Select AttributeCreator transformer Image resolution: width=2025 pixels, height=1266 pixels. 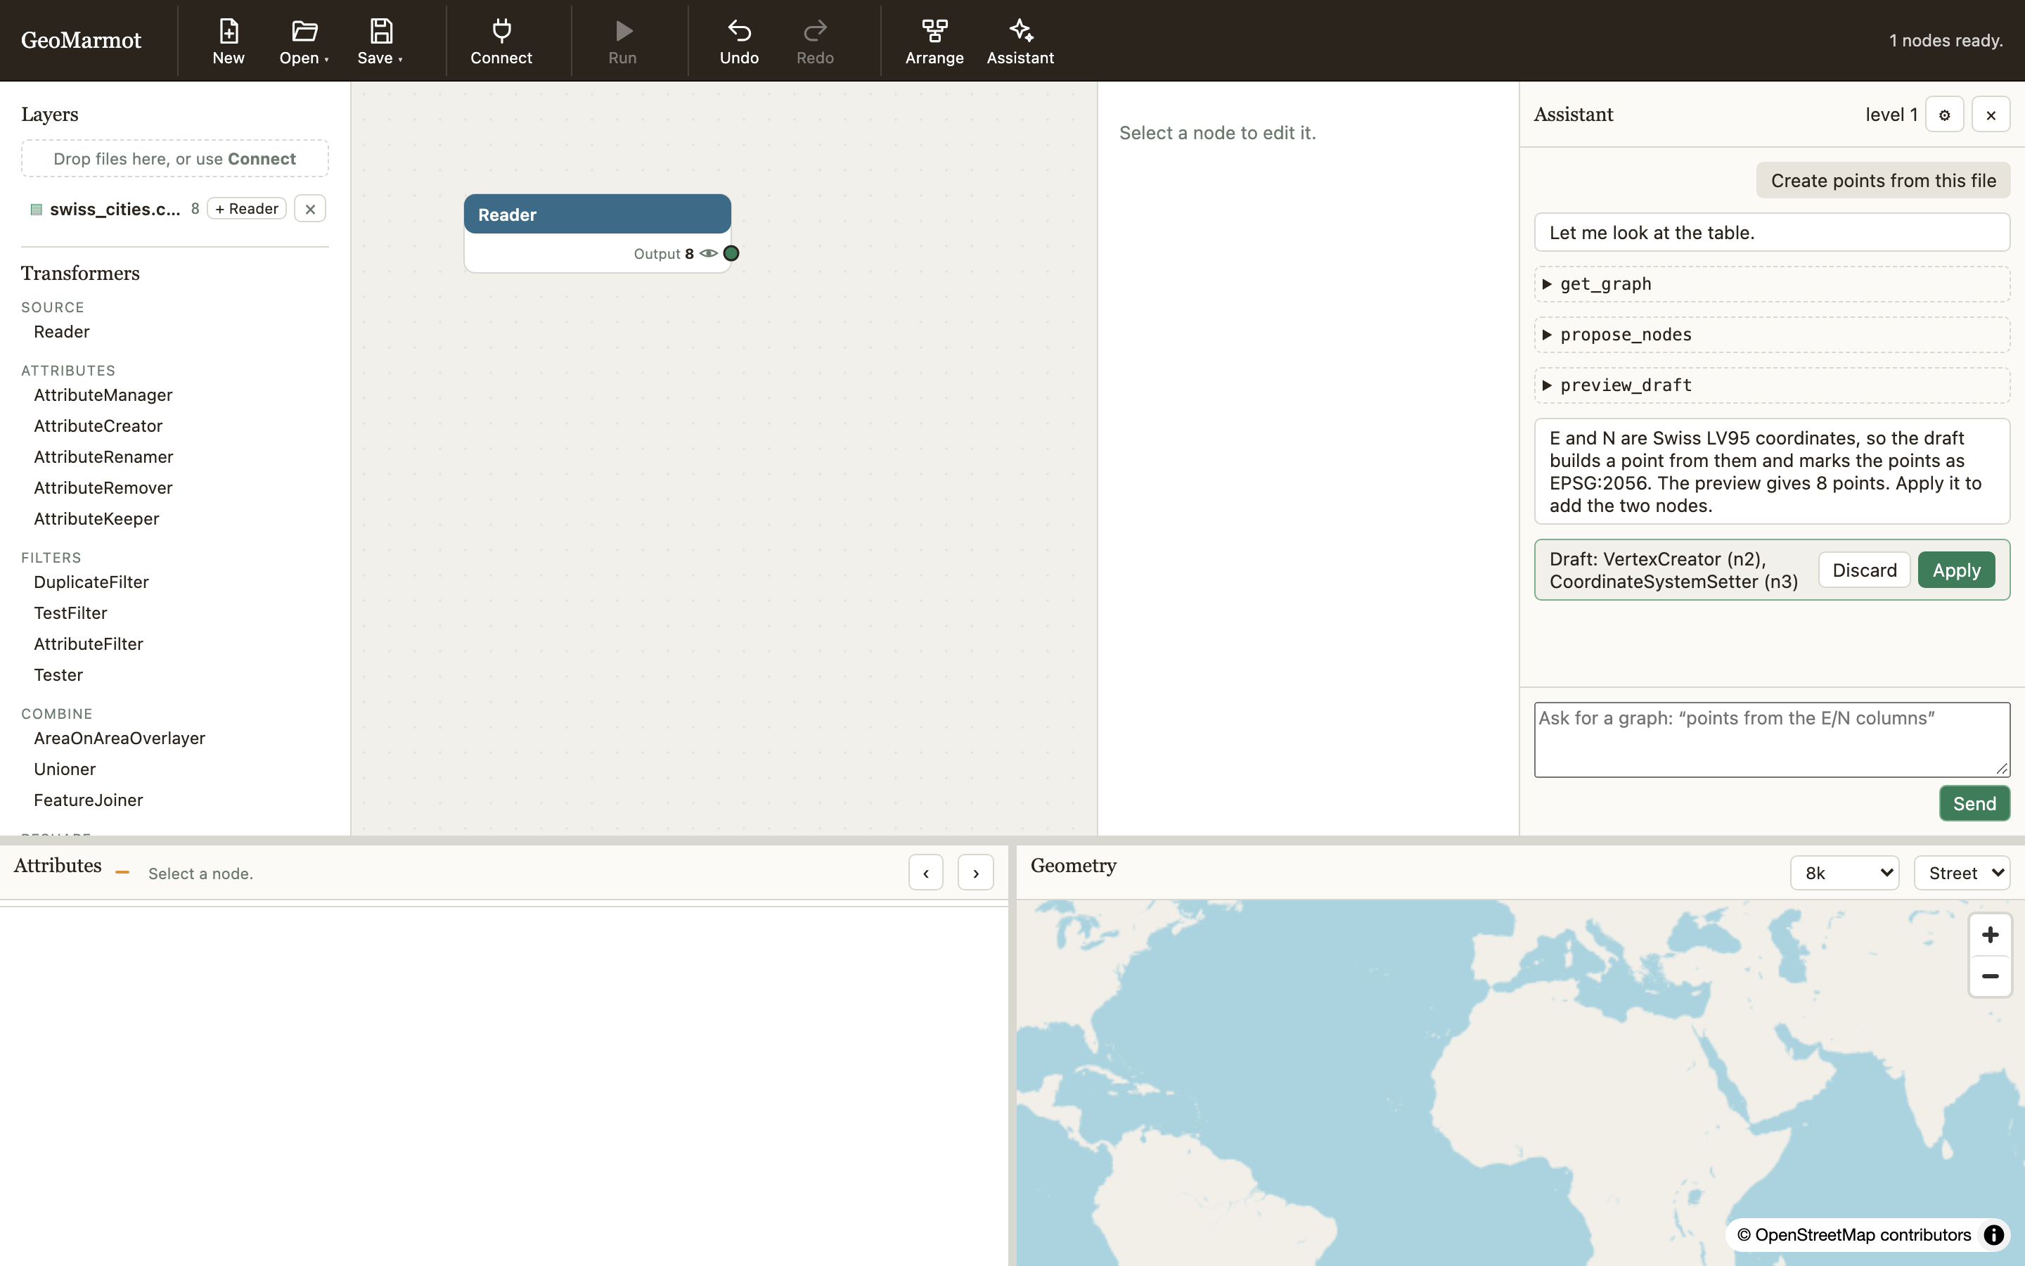click(x=98, y=426)
